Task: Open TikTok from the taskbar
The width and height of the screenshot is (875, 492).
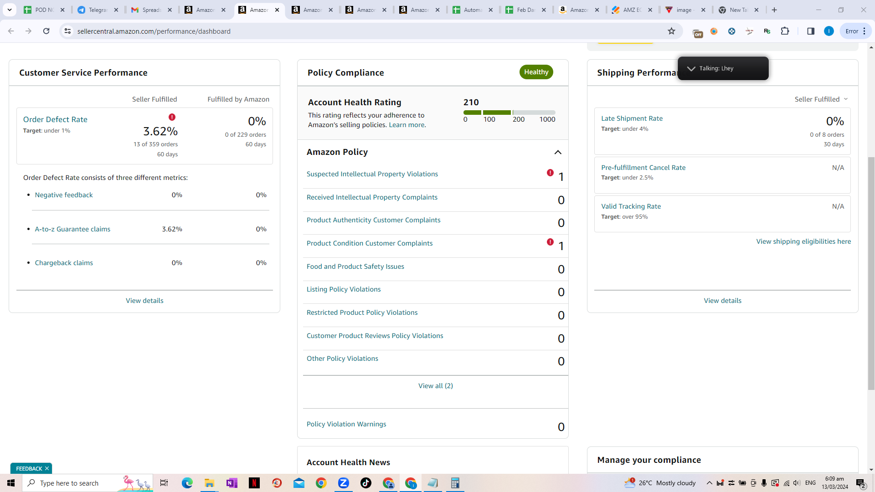Action: (x=366, y=483)
